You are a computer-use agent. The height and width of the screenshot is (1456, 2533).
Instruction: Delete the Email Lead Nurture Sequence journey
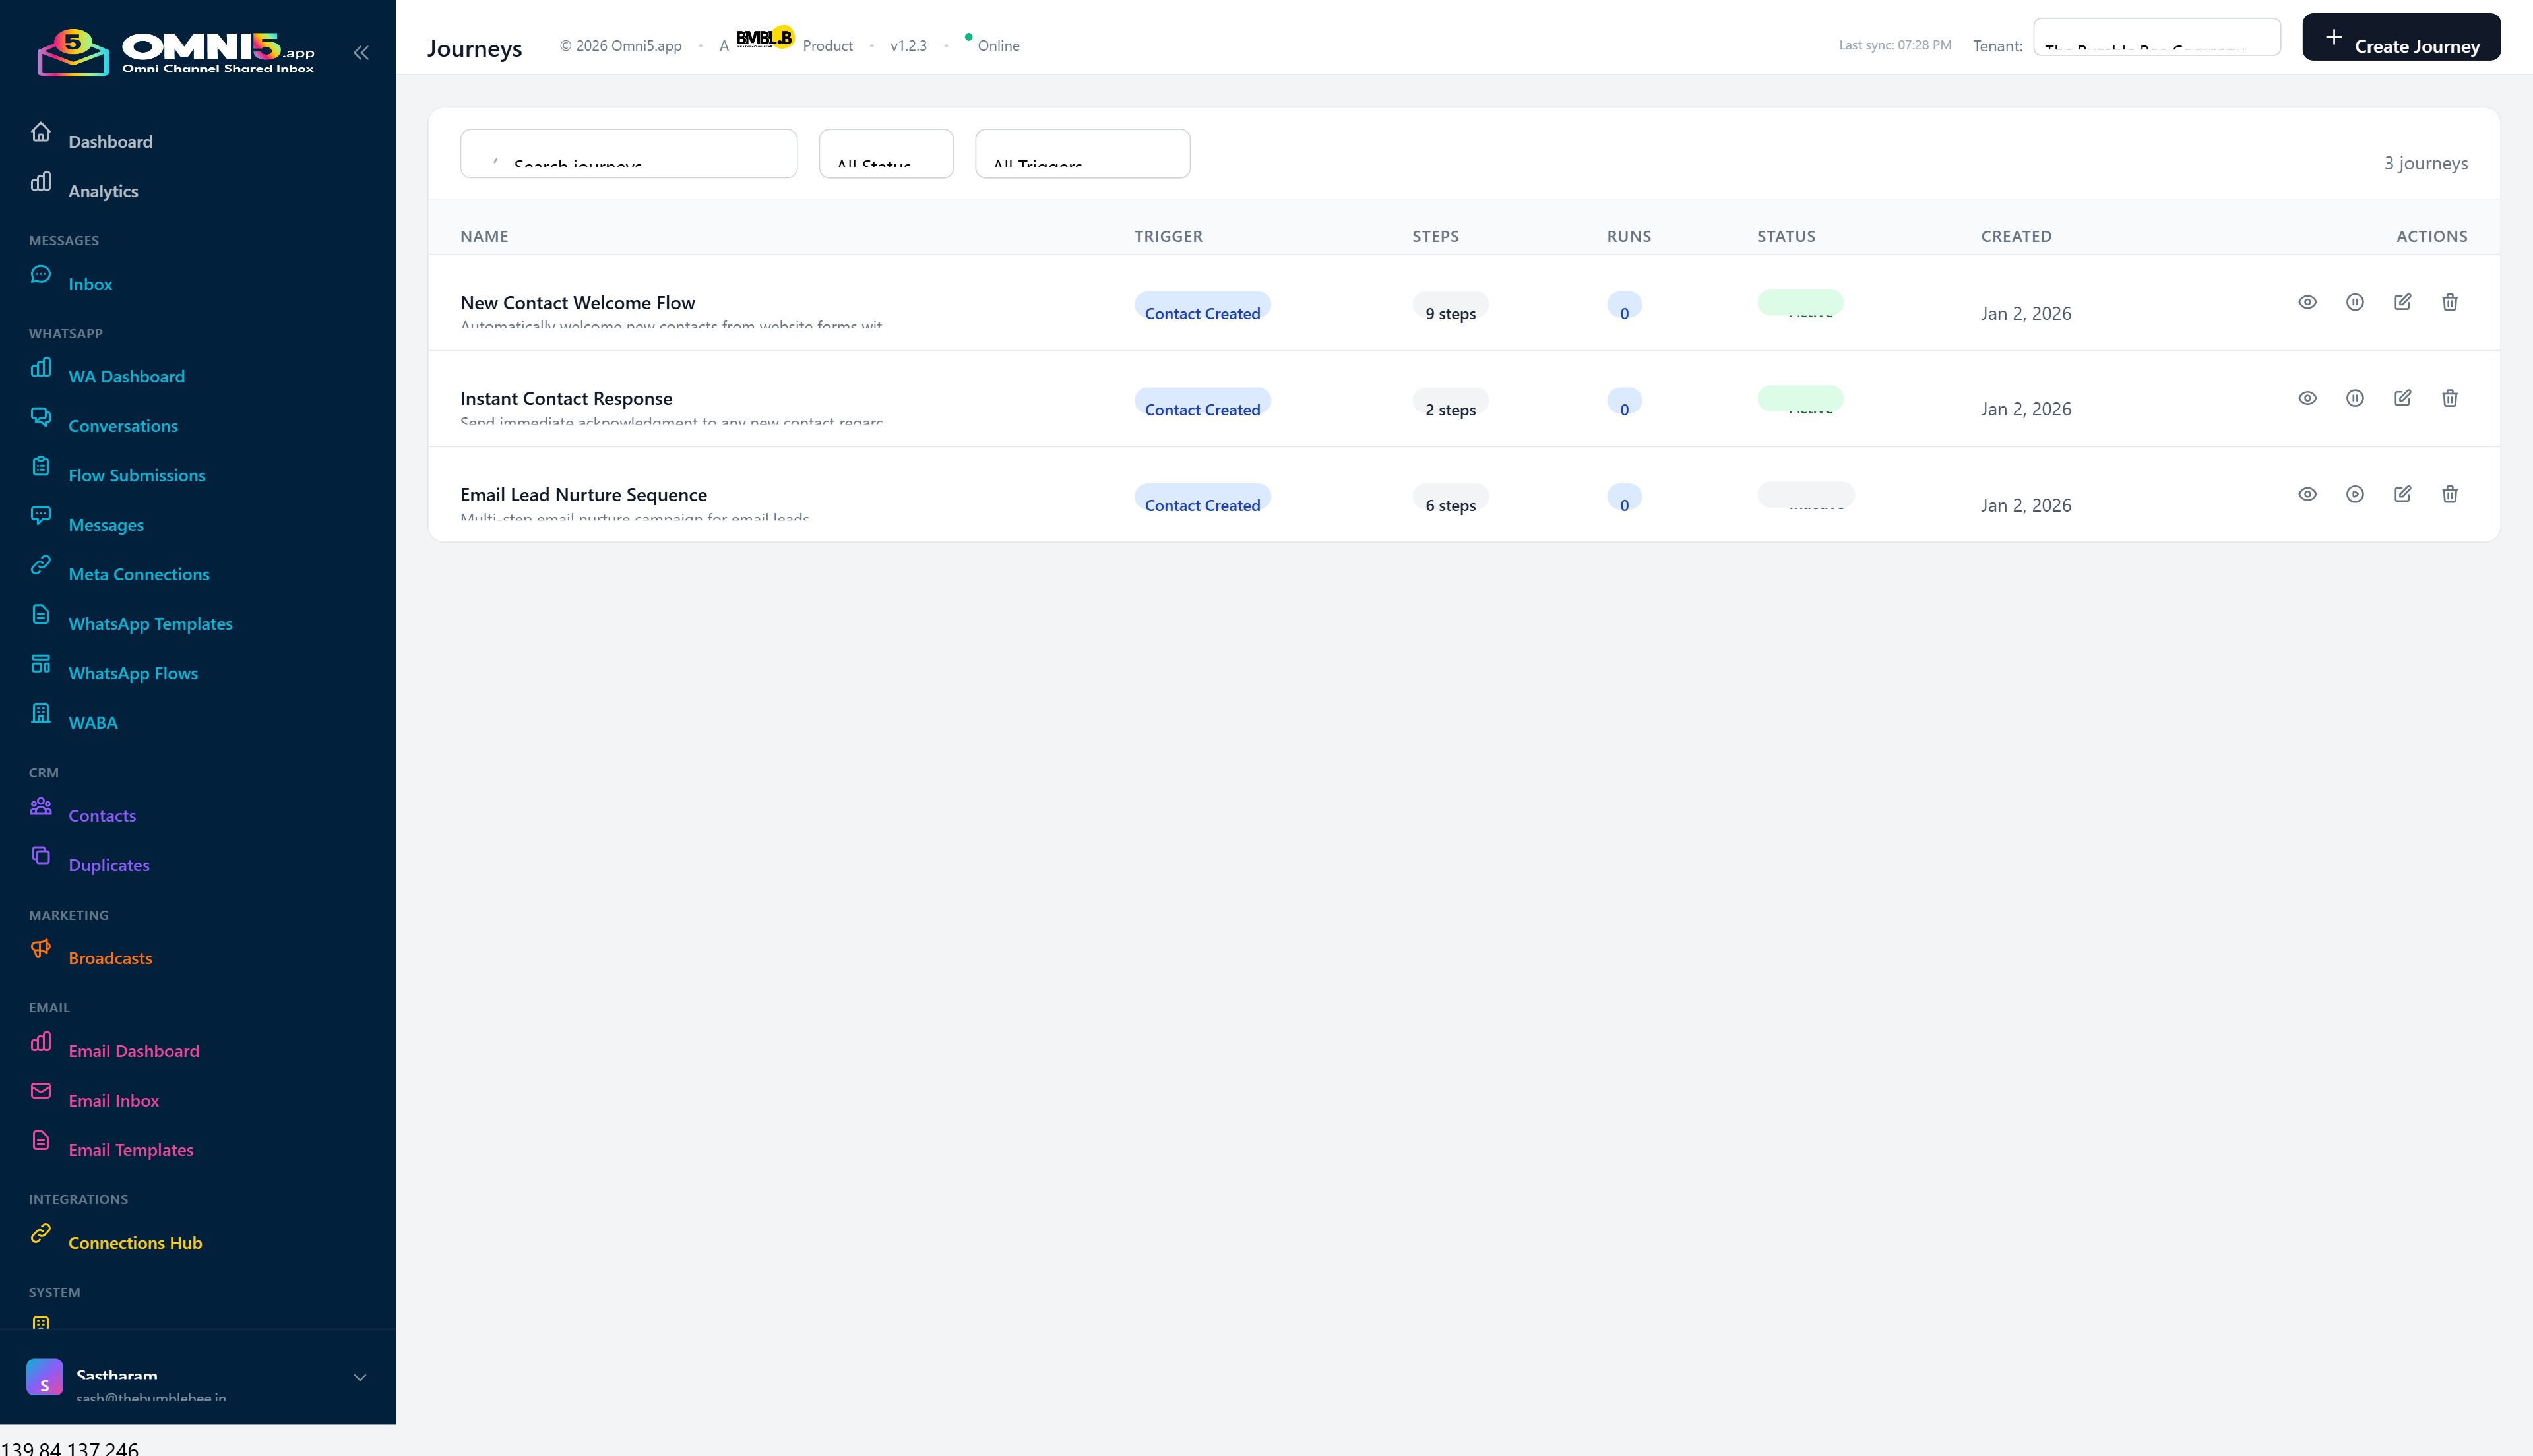click(x=2449, y=494)
